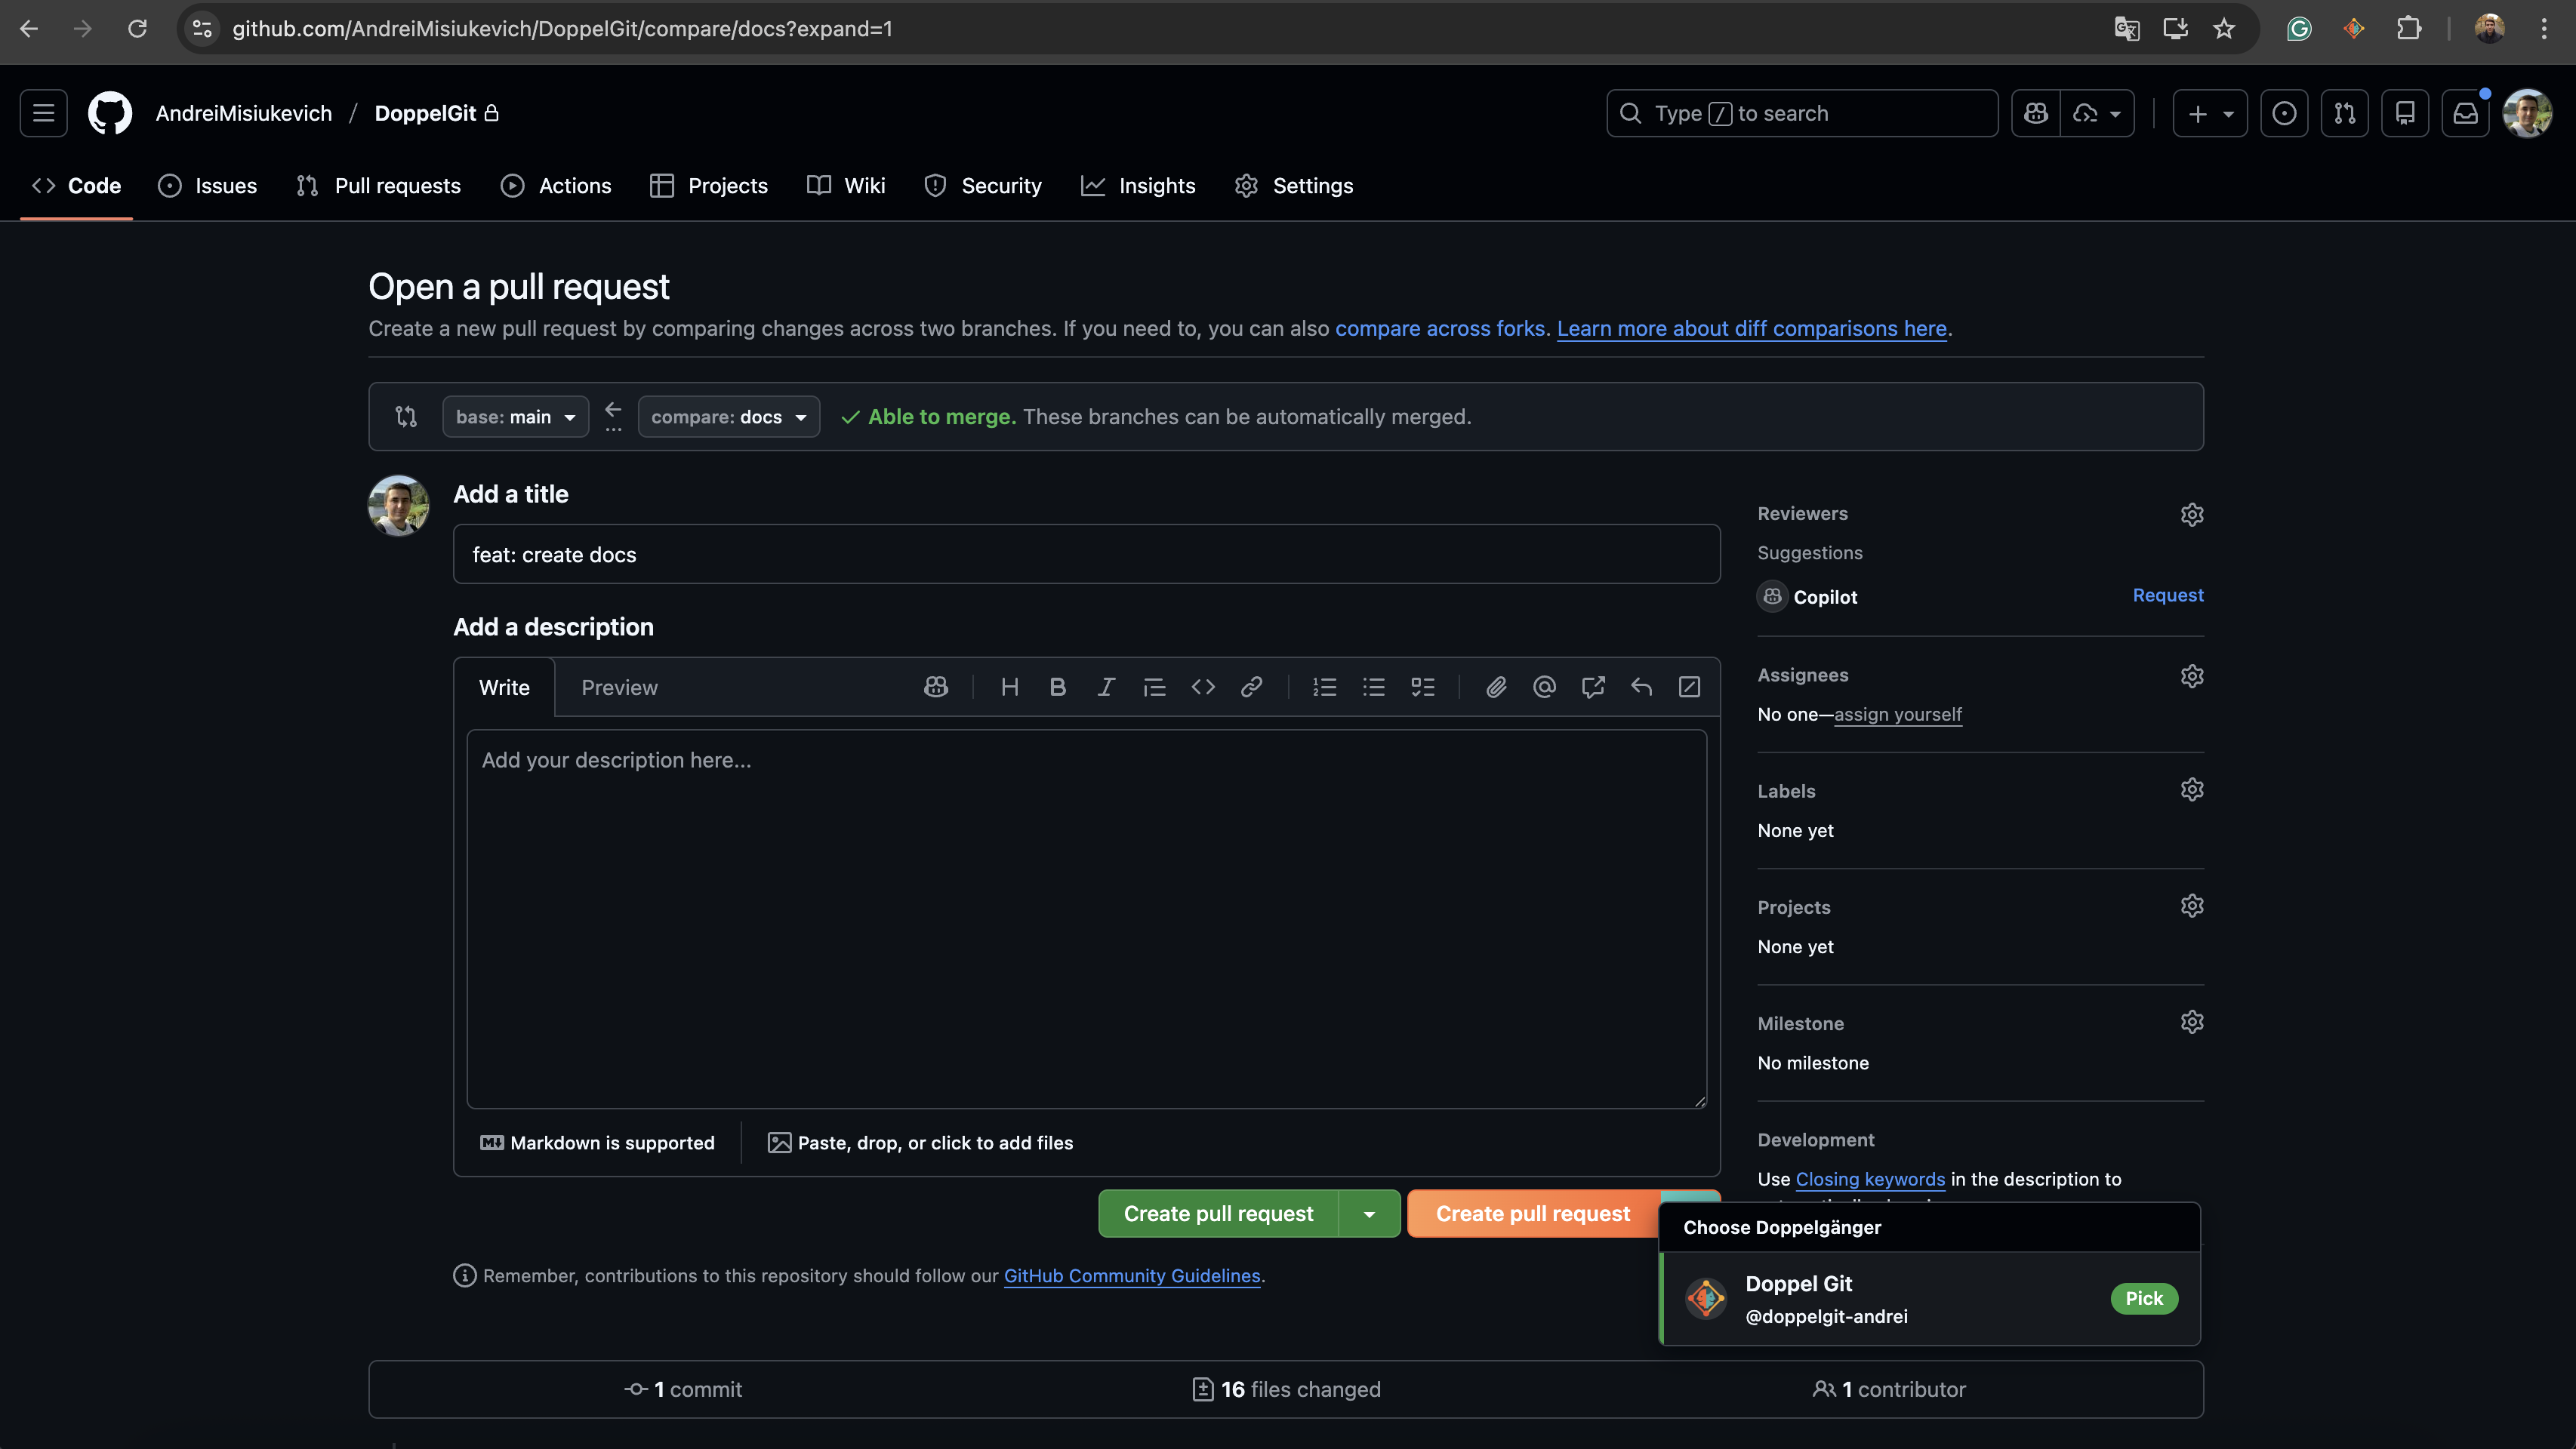Image resolution: width=2576 pixels, height=1449 pixels.
Task: Click the assign yourself link
Action: point(1898,713)
